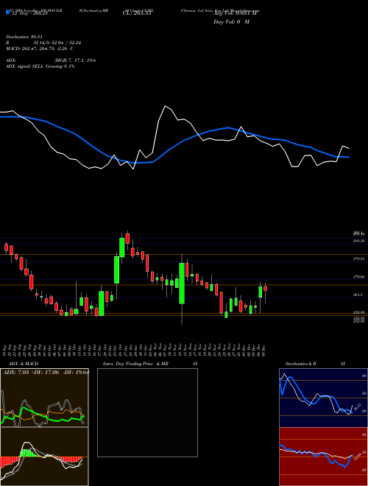Click the '52.04' label in the RSI panel
The image size is (368, 486).
point(358,457)
